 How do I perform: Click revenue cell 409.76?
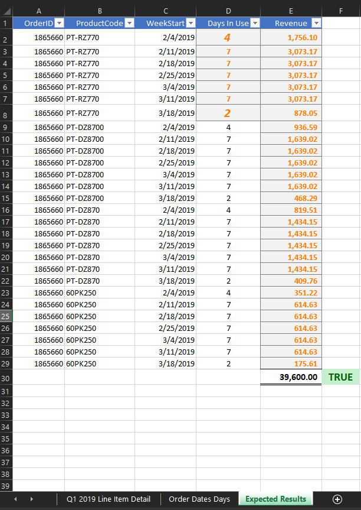point(291,281)
